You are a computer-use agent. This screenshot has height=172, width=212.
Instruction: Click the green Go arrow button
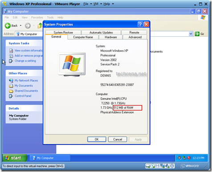pyautogui.click(x=197, y=34)
